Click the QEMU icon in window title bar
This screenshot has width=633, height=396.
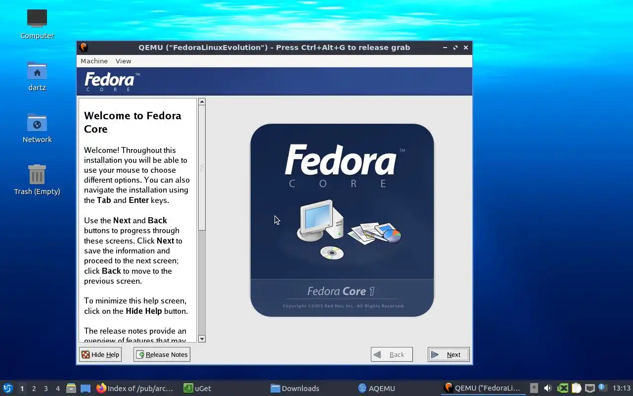[x=84, y=48]
